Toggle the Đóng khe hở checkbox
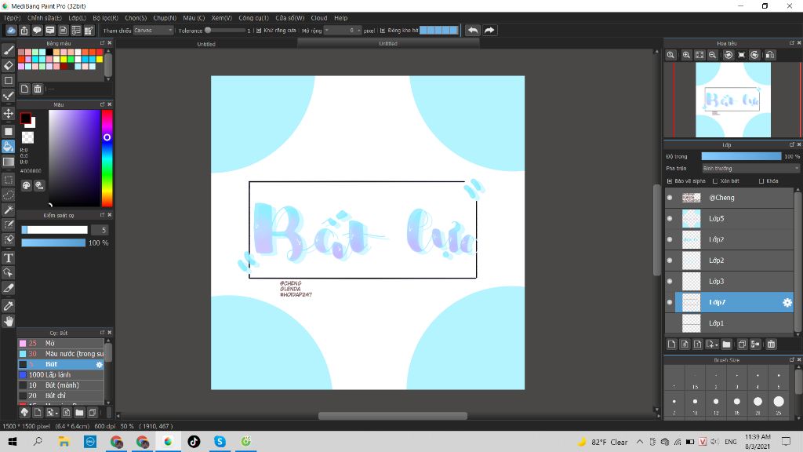The image size is (803, 452). tap(383, 31)
